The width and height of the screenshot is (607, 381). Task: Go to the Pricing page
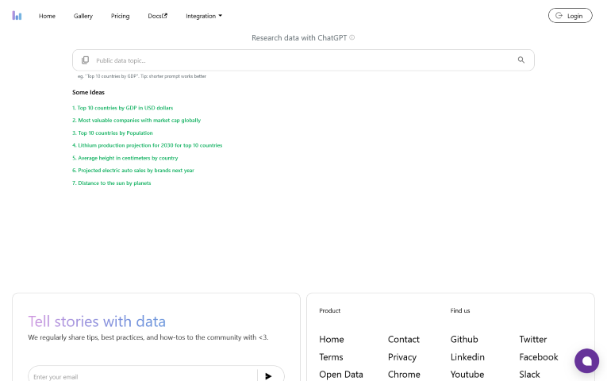[x=121, y=16]
